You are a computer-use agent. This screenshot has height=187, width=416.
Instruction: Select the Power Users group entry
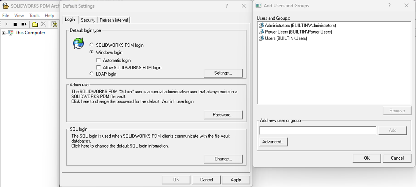pyautogui.click(x=298, y=32)
